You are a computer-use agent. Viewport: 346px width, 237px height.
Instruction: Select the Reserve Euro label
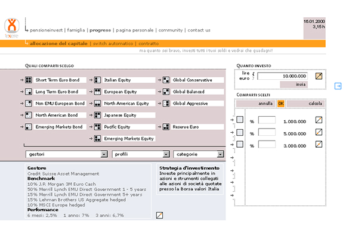click(x=197, y=127)
